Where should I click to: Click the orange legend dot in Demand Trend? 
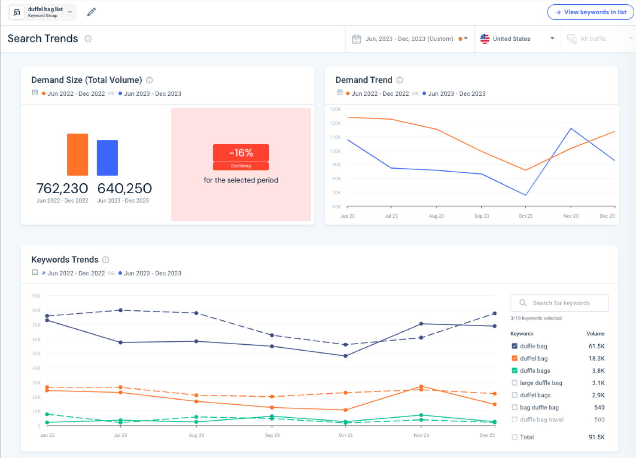[x=347, y=94]
